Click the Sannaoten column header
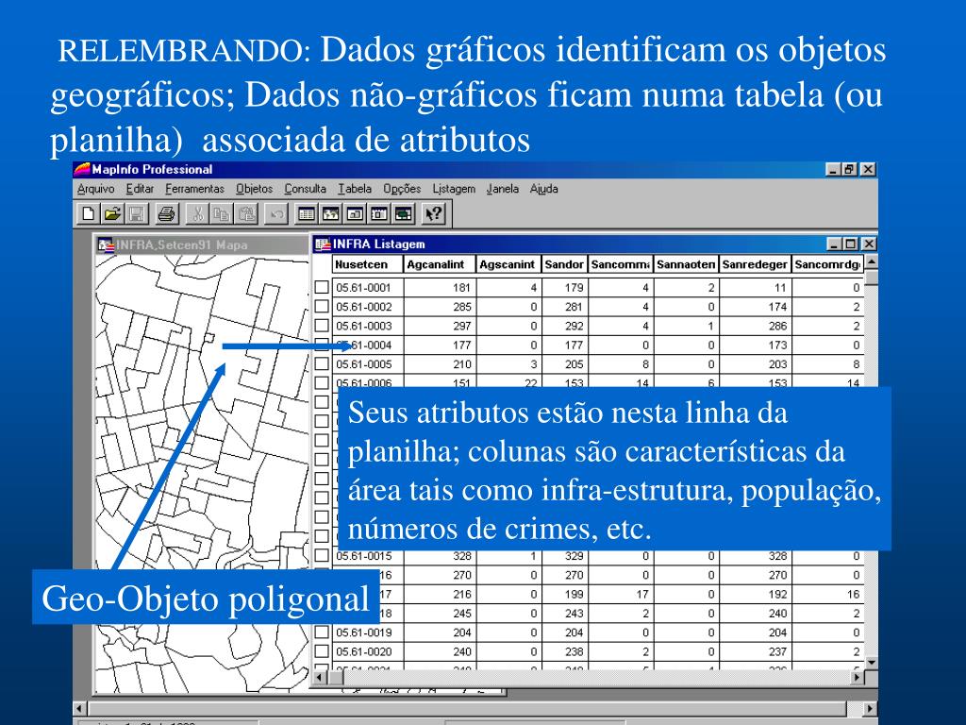 (686, 264)
